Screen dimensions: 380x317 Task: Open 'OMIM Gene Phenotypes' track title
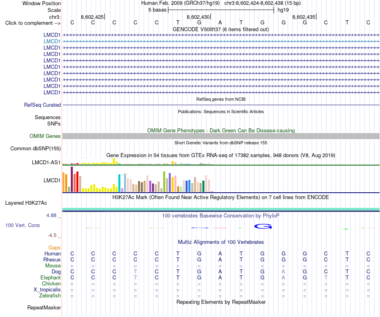221,130
